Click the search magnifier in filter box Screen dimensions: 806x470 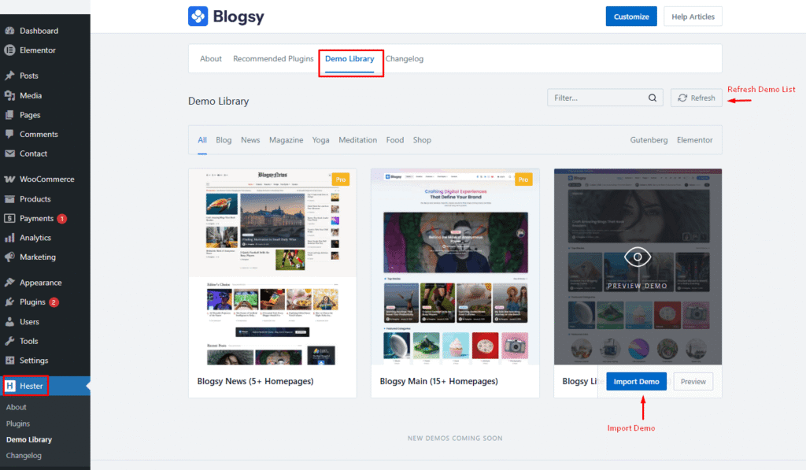[653, 98]
